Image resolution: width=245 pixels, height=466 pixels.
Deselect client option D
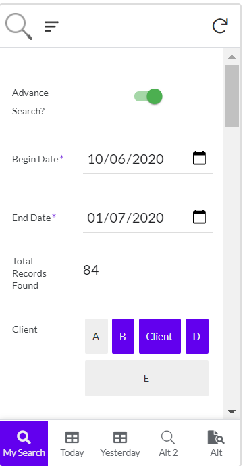[x=197, y=336]
